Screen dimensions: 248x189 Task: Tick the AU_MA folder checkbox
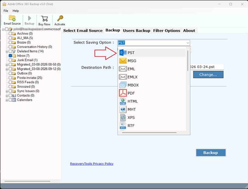coord(10,38)
